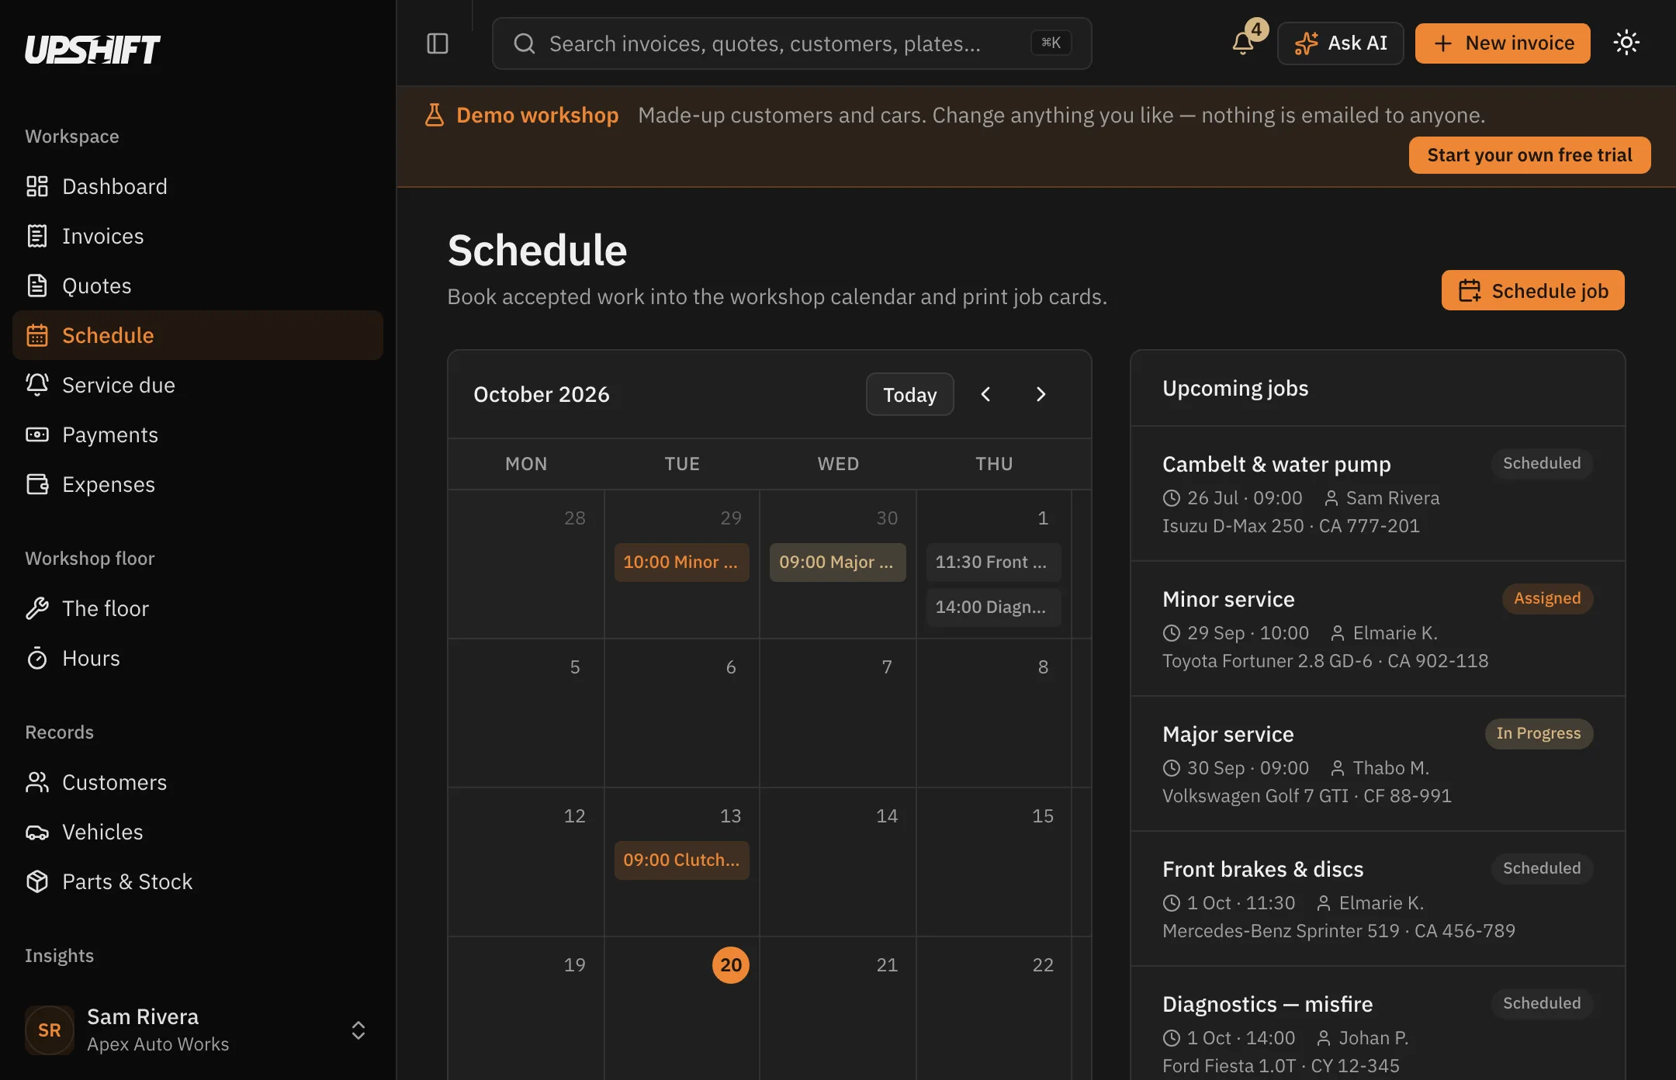Click the Customers people icon
The image size is (1676, 1080).
point(37,782)
